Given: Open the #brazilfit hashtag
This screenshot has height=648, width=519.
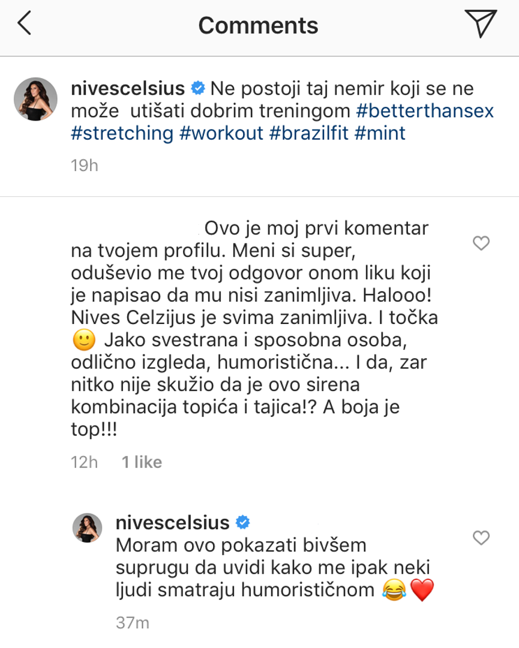Looking at the screenshot, I should pos(309,133).
